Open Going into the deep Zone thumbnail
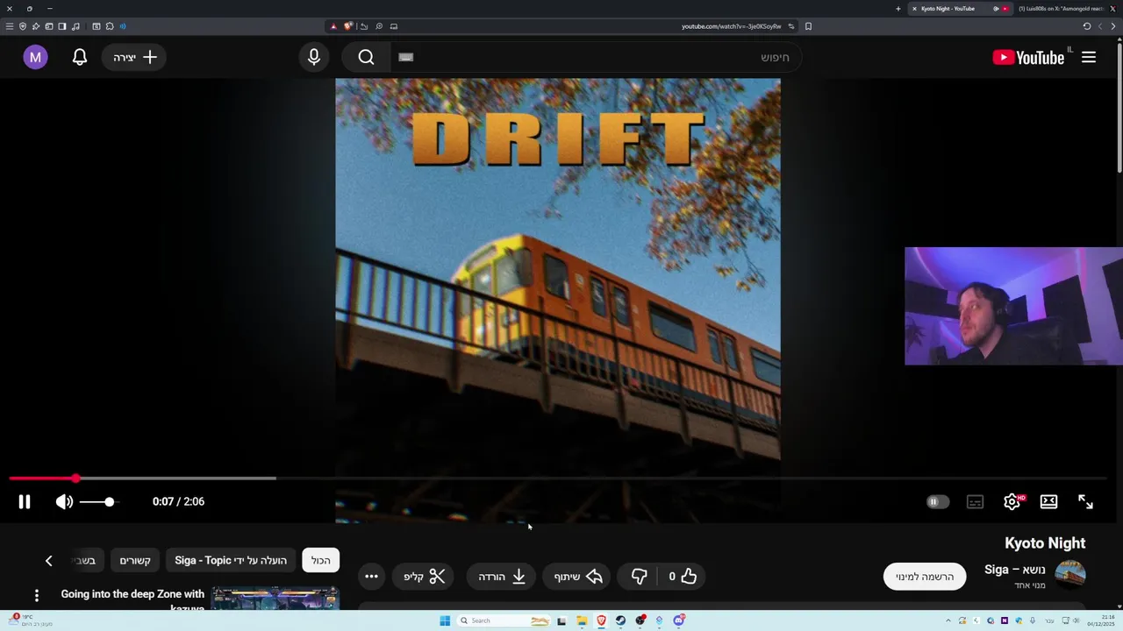Viewport: 1123px width, 631px height. click(x=275, y=599)
